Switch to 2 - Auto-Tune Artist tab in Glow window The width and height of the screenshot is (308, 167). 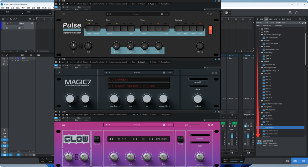pyautogui.click(x=97, y=115)
